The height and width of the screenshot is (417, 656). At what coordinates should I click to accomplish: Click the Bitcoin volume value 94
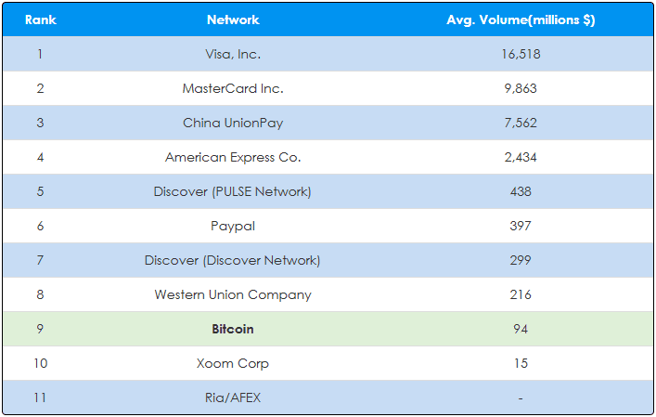[x=521, y=329]
